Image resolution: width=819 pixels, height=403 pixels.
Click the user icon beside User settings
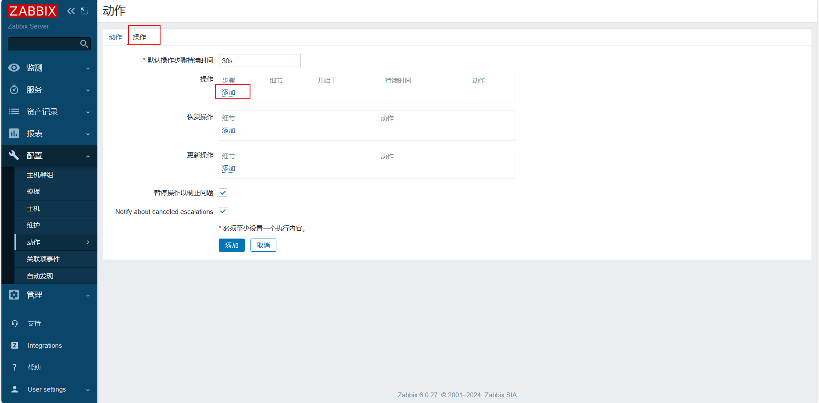pyautogui.click(x=14, y=389)
